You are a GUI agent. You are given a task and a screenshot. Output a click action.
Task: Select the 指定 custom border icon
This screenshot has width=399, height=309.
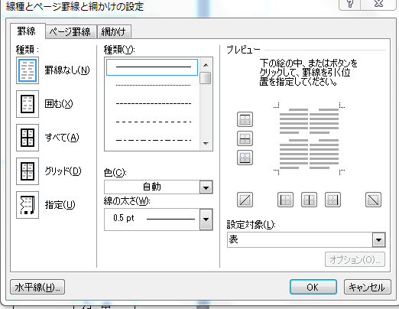tap(28, 205)
